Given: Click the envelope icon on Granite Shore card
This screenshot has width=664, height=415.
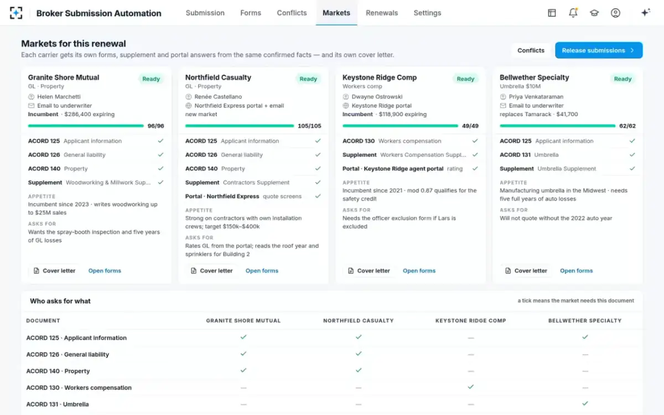Looking at the screenshot, I should (31, 106).
